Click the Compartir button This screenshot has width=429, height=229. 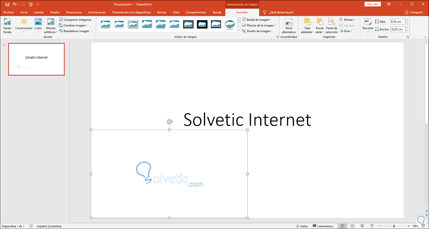coord(414,12)
